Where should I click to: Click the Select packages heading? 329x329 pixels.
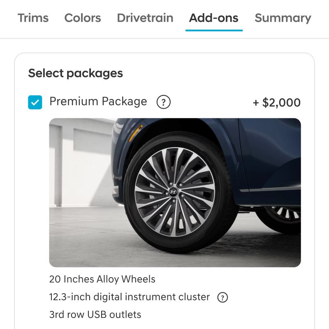point(76,73)
